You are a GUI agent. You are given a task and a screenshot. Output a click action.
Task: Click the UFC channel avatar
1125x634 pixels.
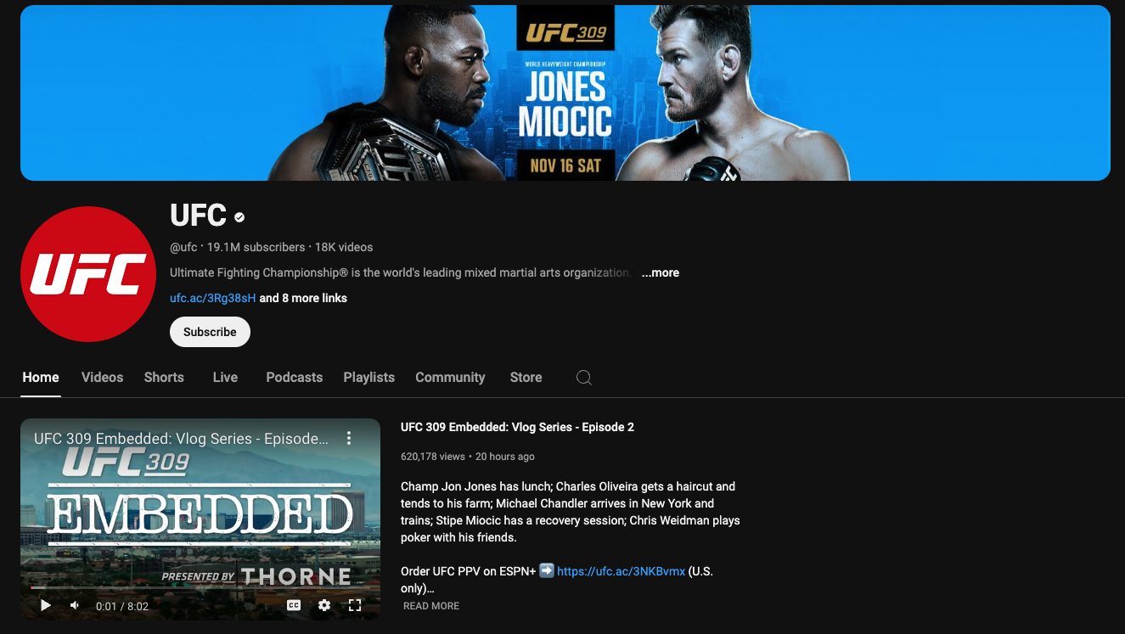pos(87,273)
